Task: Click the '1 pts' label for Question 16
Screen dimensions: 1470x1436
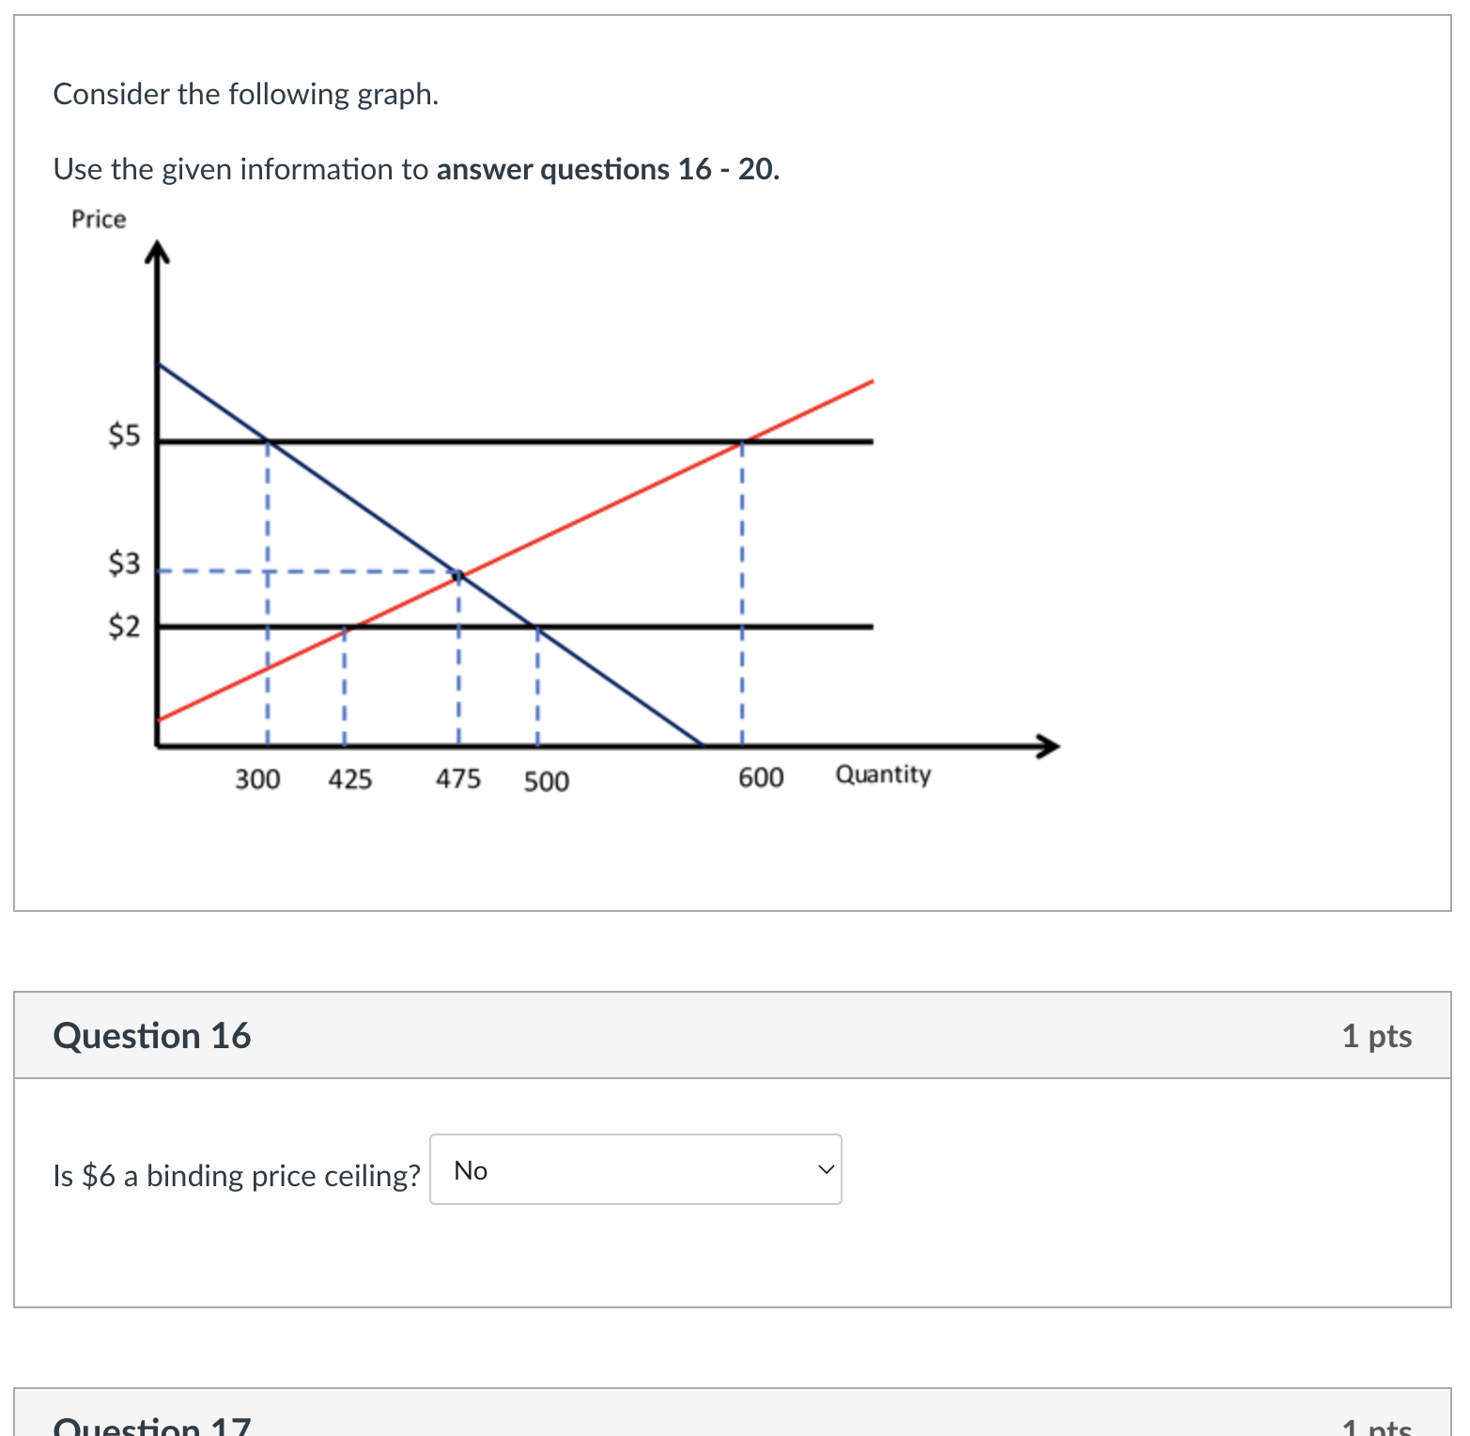Action: pyautogui.click(x=1377, y=1034)
